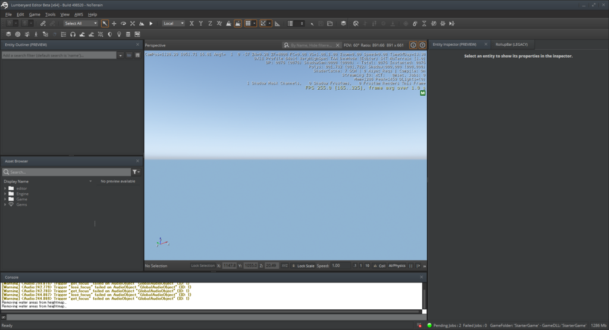Click the Lock Selection button

tap(203, 266)
